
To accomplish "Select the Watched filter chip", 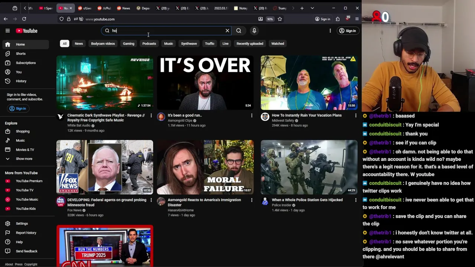I will pyautogui.click(x=278, y=44).
